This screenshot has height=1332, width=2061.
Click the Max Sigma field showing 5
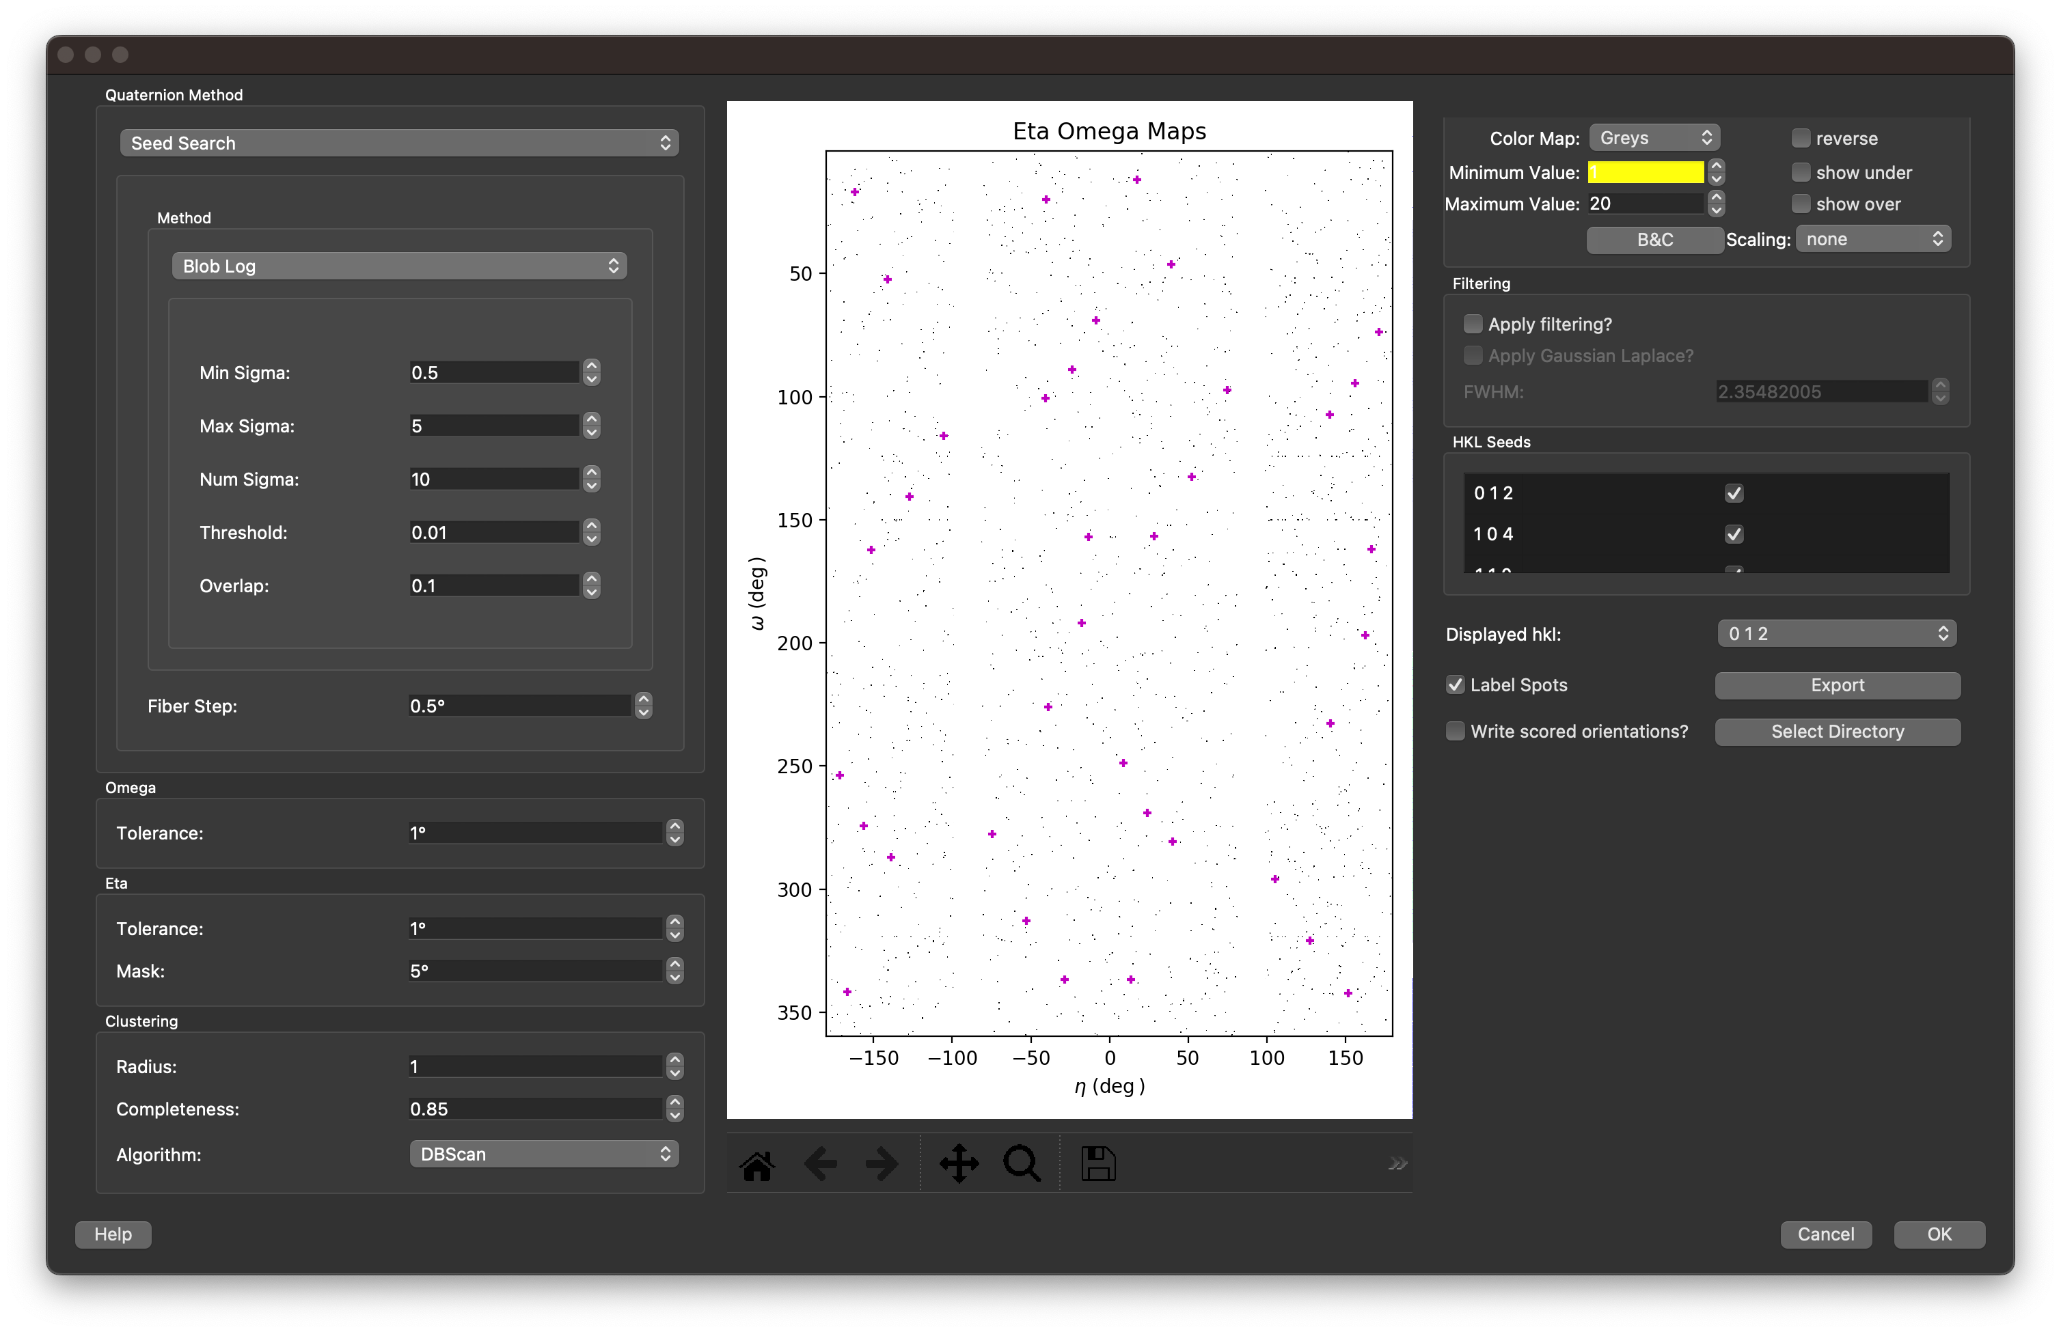coord(493,426)
